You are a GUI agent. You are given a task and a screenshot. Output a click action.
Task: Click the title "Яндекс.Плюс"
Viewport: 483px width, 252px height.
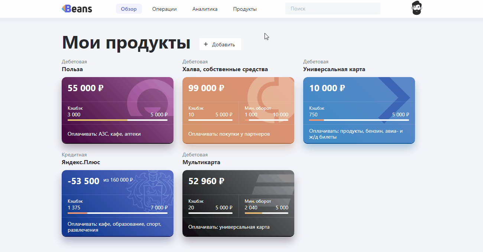point(81,162)
